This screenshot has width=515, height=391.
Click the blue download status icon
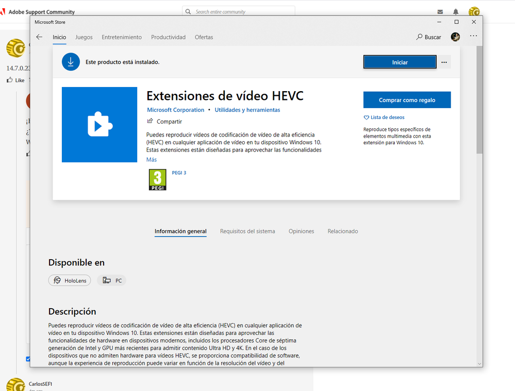pos(71,62)
